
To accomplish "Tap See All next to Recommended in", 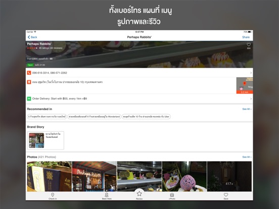I will [247, 109].
